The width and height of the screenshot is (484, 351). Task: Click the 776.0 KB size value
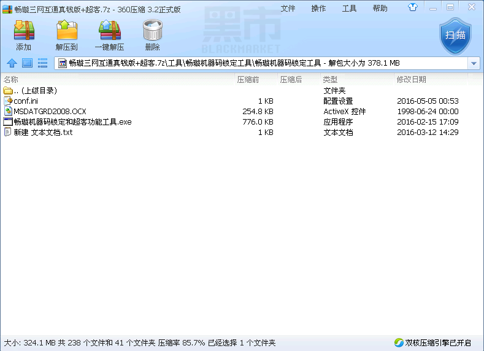(258, 122)
